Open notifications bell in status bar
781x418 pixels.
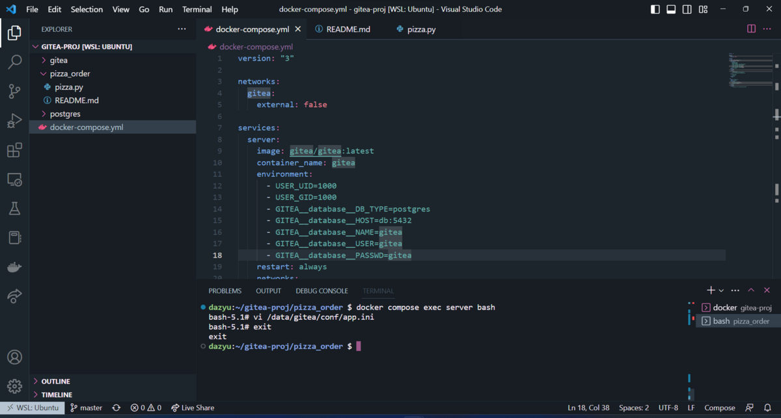(767, 408)
